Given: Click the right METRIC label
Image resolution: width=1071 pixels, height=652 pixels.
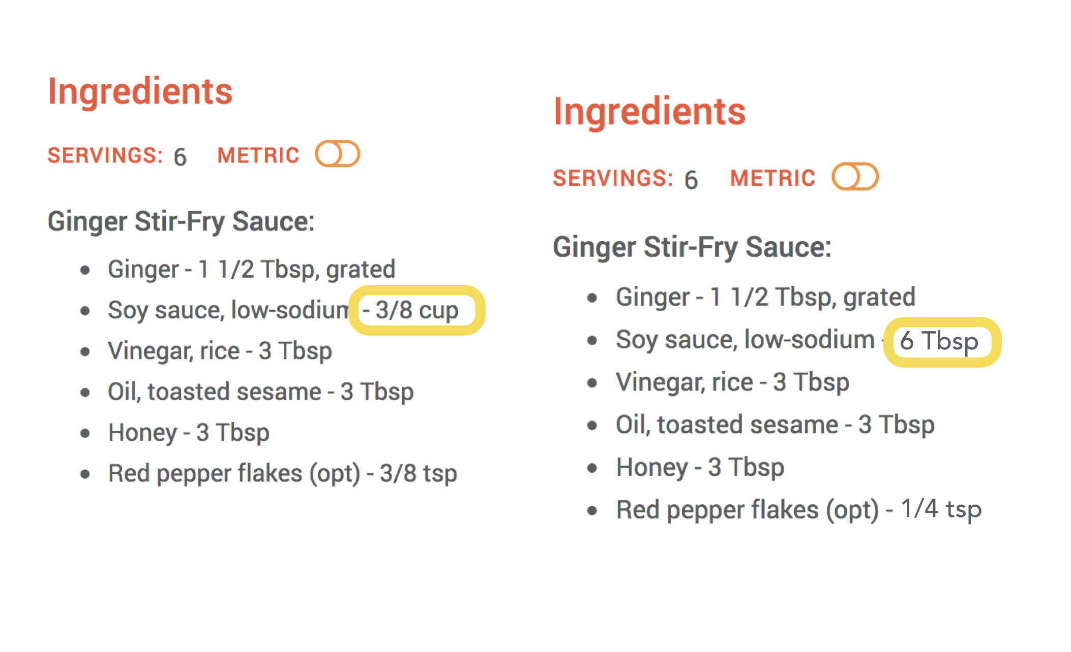Looking at the screenshot, I should (x=772, y=178).
